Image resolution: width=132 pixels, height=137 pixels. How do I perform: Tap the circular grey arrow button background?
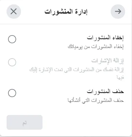coord(118,11)
